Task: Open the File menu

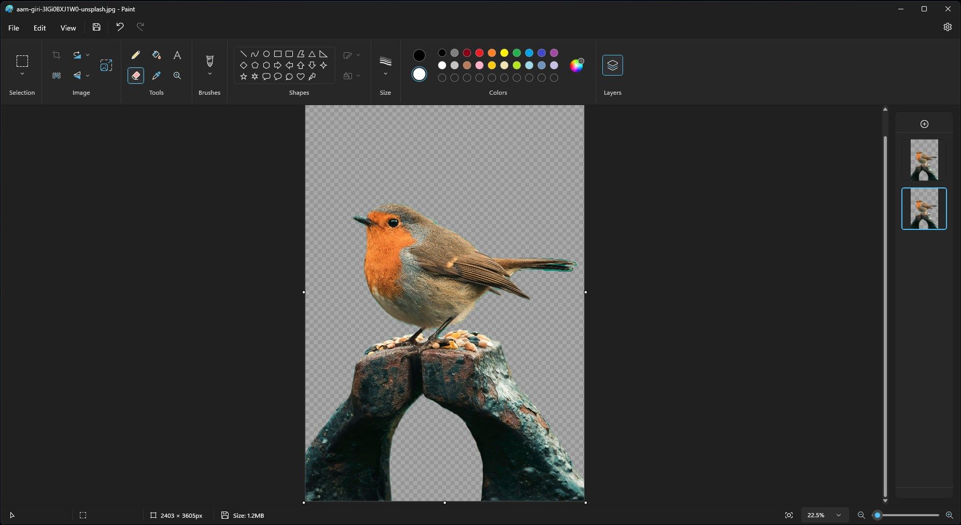Action: [x=13, y=28]
